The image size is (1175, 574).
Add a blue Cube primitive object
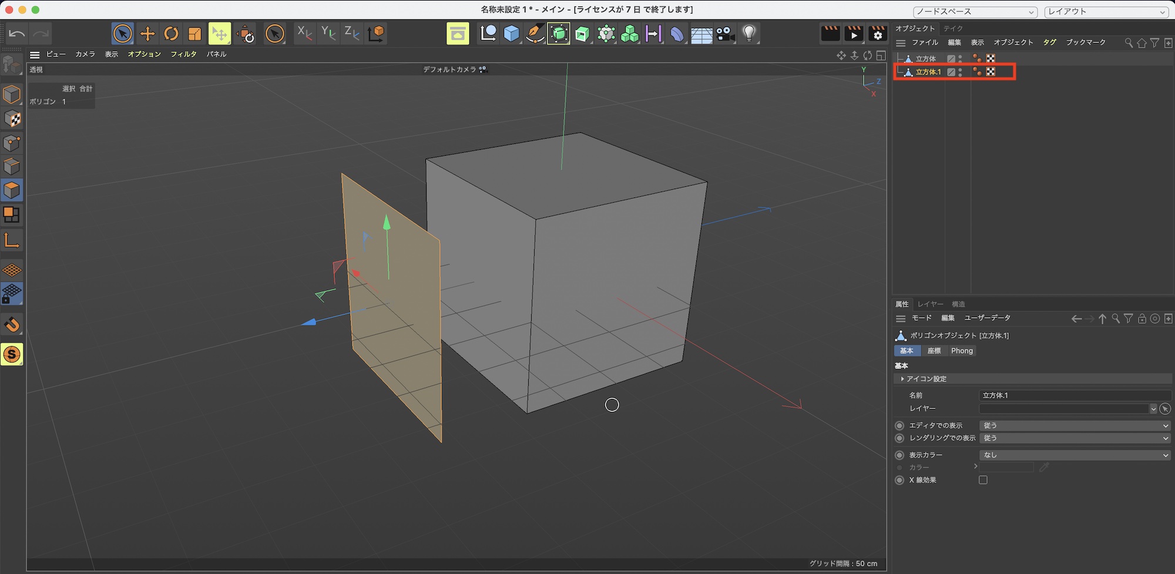pyautogui.click(x=511, y=34)
